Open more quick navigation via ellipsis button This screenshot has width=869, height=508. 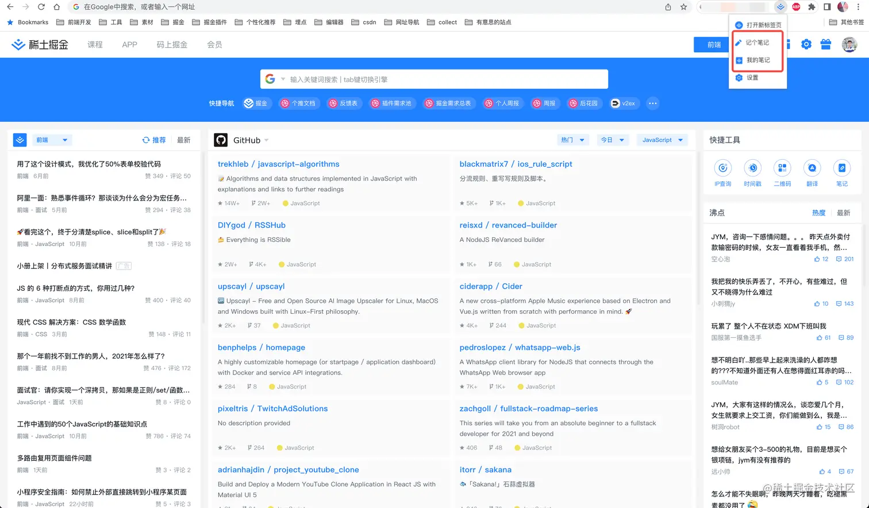pyautogui.click(x=652, y=103)
